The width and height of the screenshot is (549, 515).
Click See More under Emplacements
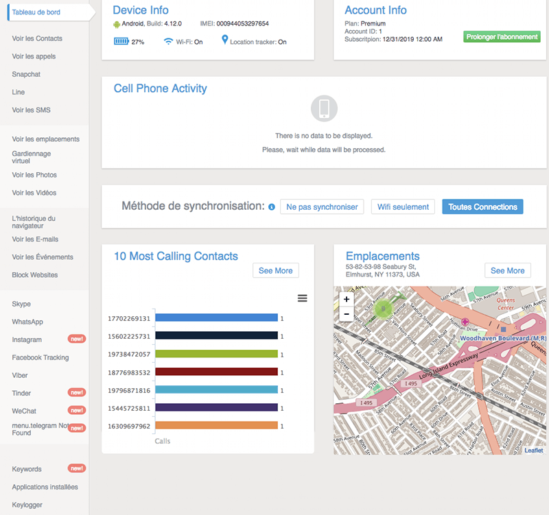[507, 271]
